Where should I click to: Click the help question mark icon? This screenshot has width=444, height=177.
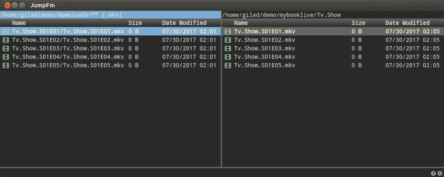[x=433, y=173]
